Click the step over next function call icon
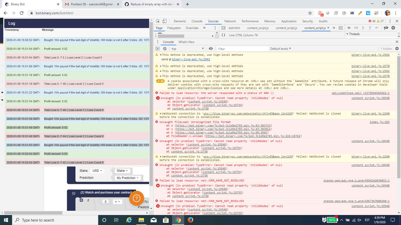The image size is (401, 225). [356, 28]
